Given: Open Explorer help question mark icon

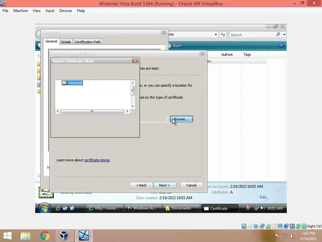Looking at the screenshot, I should coord(281,46).
